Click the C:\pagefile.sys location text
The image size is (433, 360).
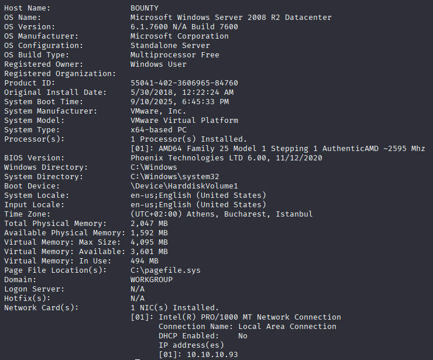click(166, 270)
